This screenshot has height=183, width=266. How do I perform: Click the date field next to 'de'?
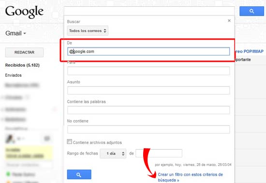tap(159, 154)
